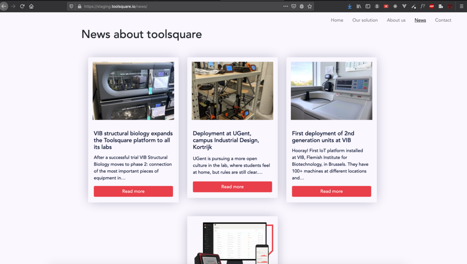Image resolution: width=467 pixels, height=264 pixels.
Task: Go back with the browser back arrow
Action: coord(4,6)
